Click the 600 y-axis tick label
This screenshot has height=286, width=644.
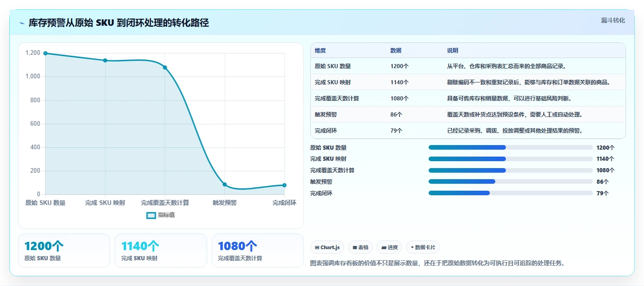[x=35, y=124]
